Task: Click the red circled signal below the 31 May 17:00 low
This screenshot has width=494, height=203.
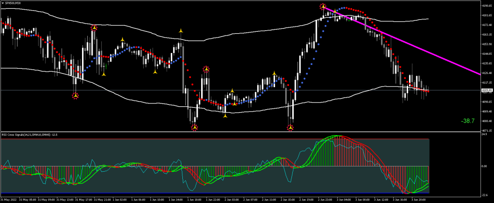Action: click(75, 96)
